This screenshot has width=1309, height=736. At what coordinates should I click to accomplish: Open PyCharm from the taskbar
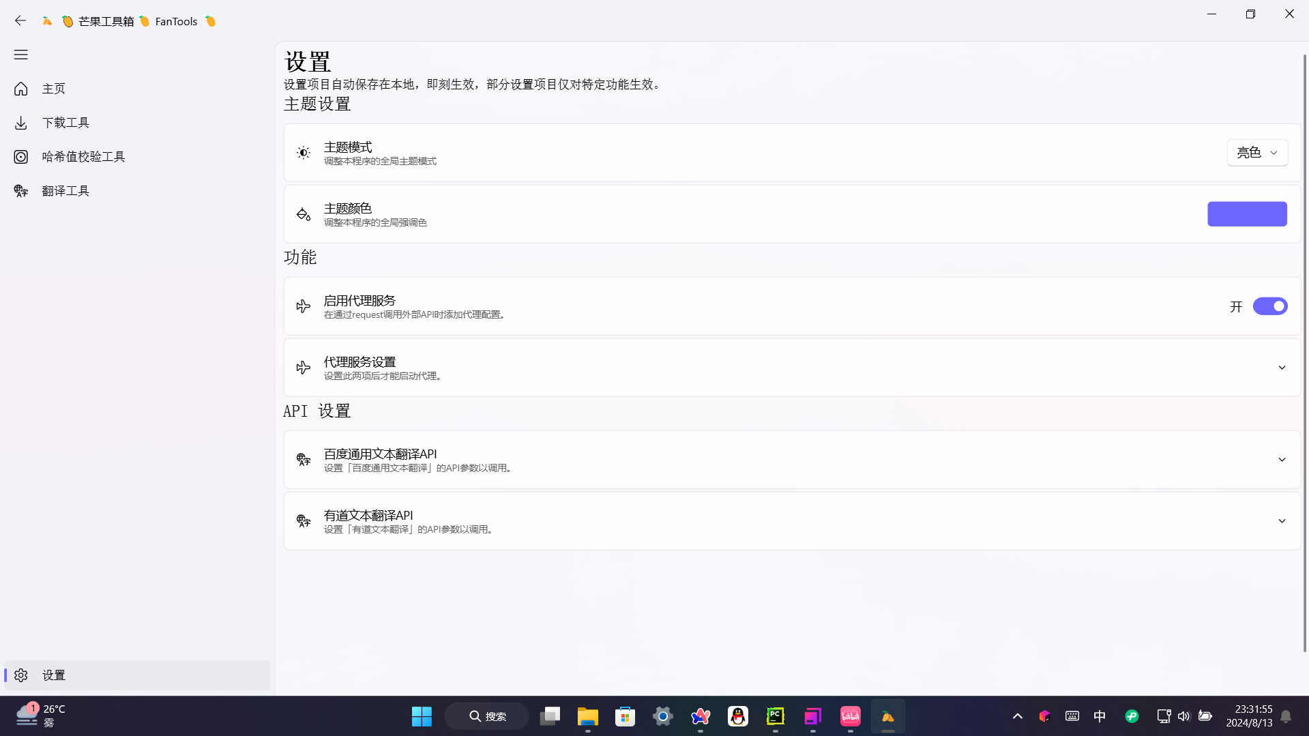(x=775, y=716)
